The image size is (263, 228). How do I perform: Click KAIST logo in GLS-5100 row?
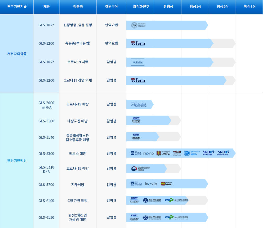pyautogui.click(x=136, y=120)
